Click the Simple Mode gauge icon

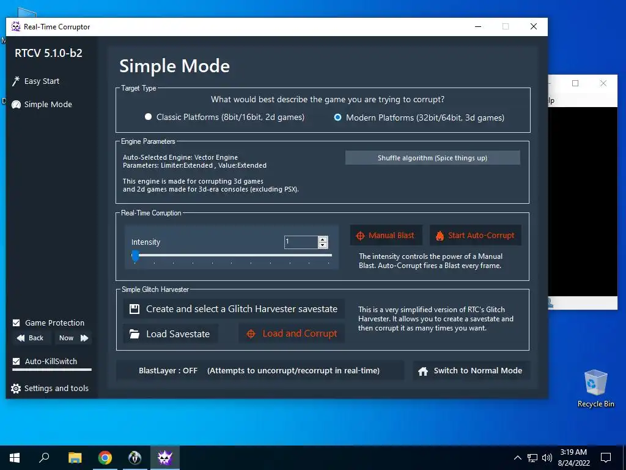coord(16,105)
